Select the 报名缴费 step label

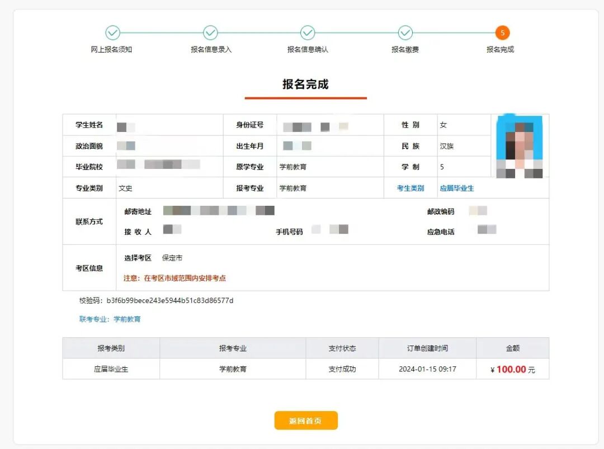pyautogui.click(x=405, y=50)
